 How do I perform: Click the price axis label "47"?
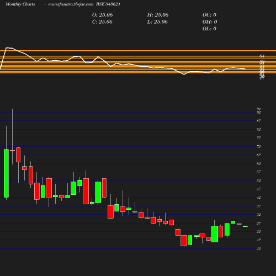(259, 189)
